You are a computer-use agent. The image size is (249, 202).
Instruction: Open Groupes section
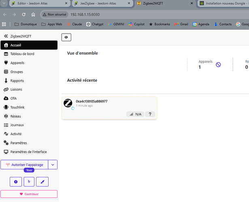pos(29,72)
